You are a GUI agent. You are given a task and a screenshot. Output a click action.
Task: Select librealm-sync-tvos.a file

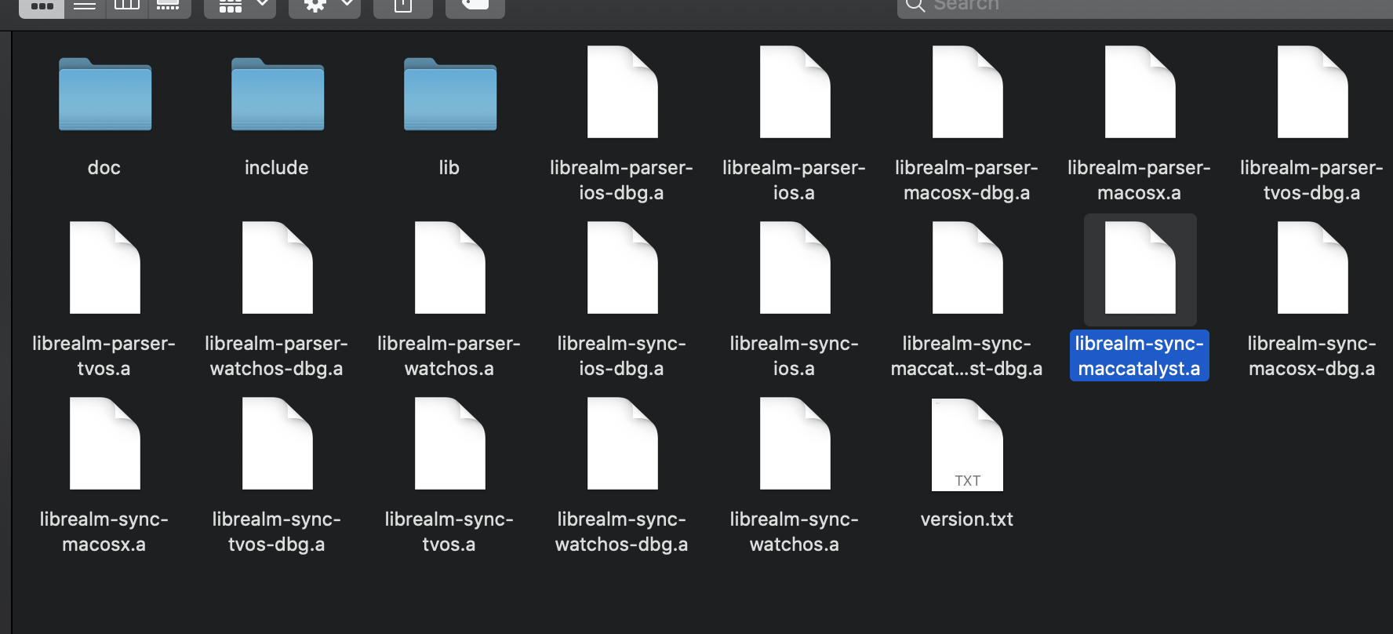(x=449, y=443)
